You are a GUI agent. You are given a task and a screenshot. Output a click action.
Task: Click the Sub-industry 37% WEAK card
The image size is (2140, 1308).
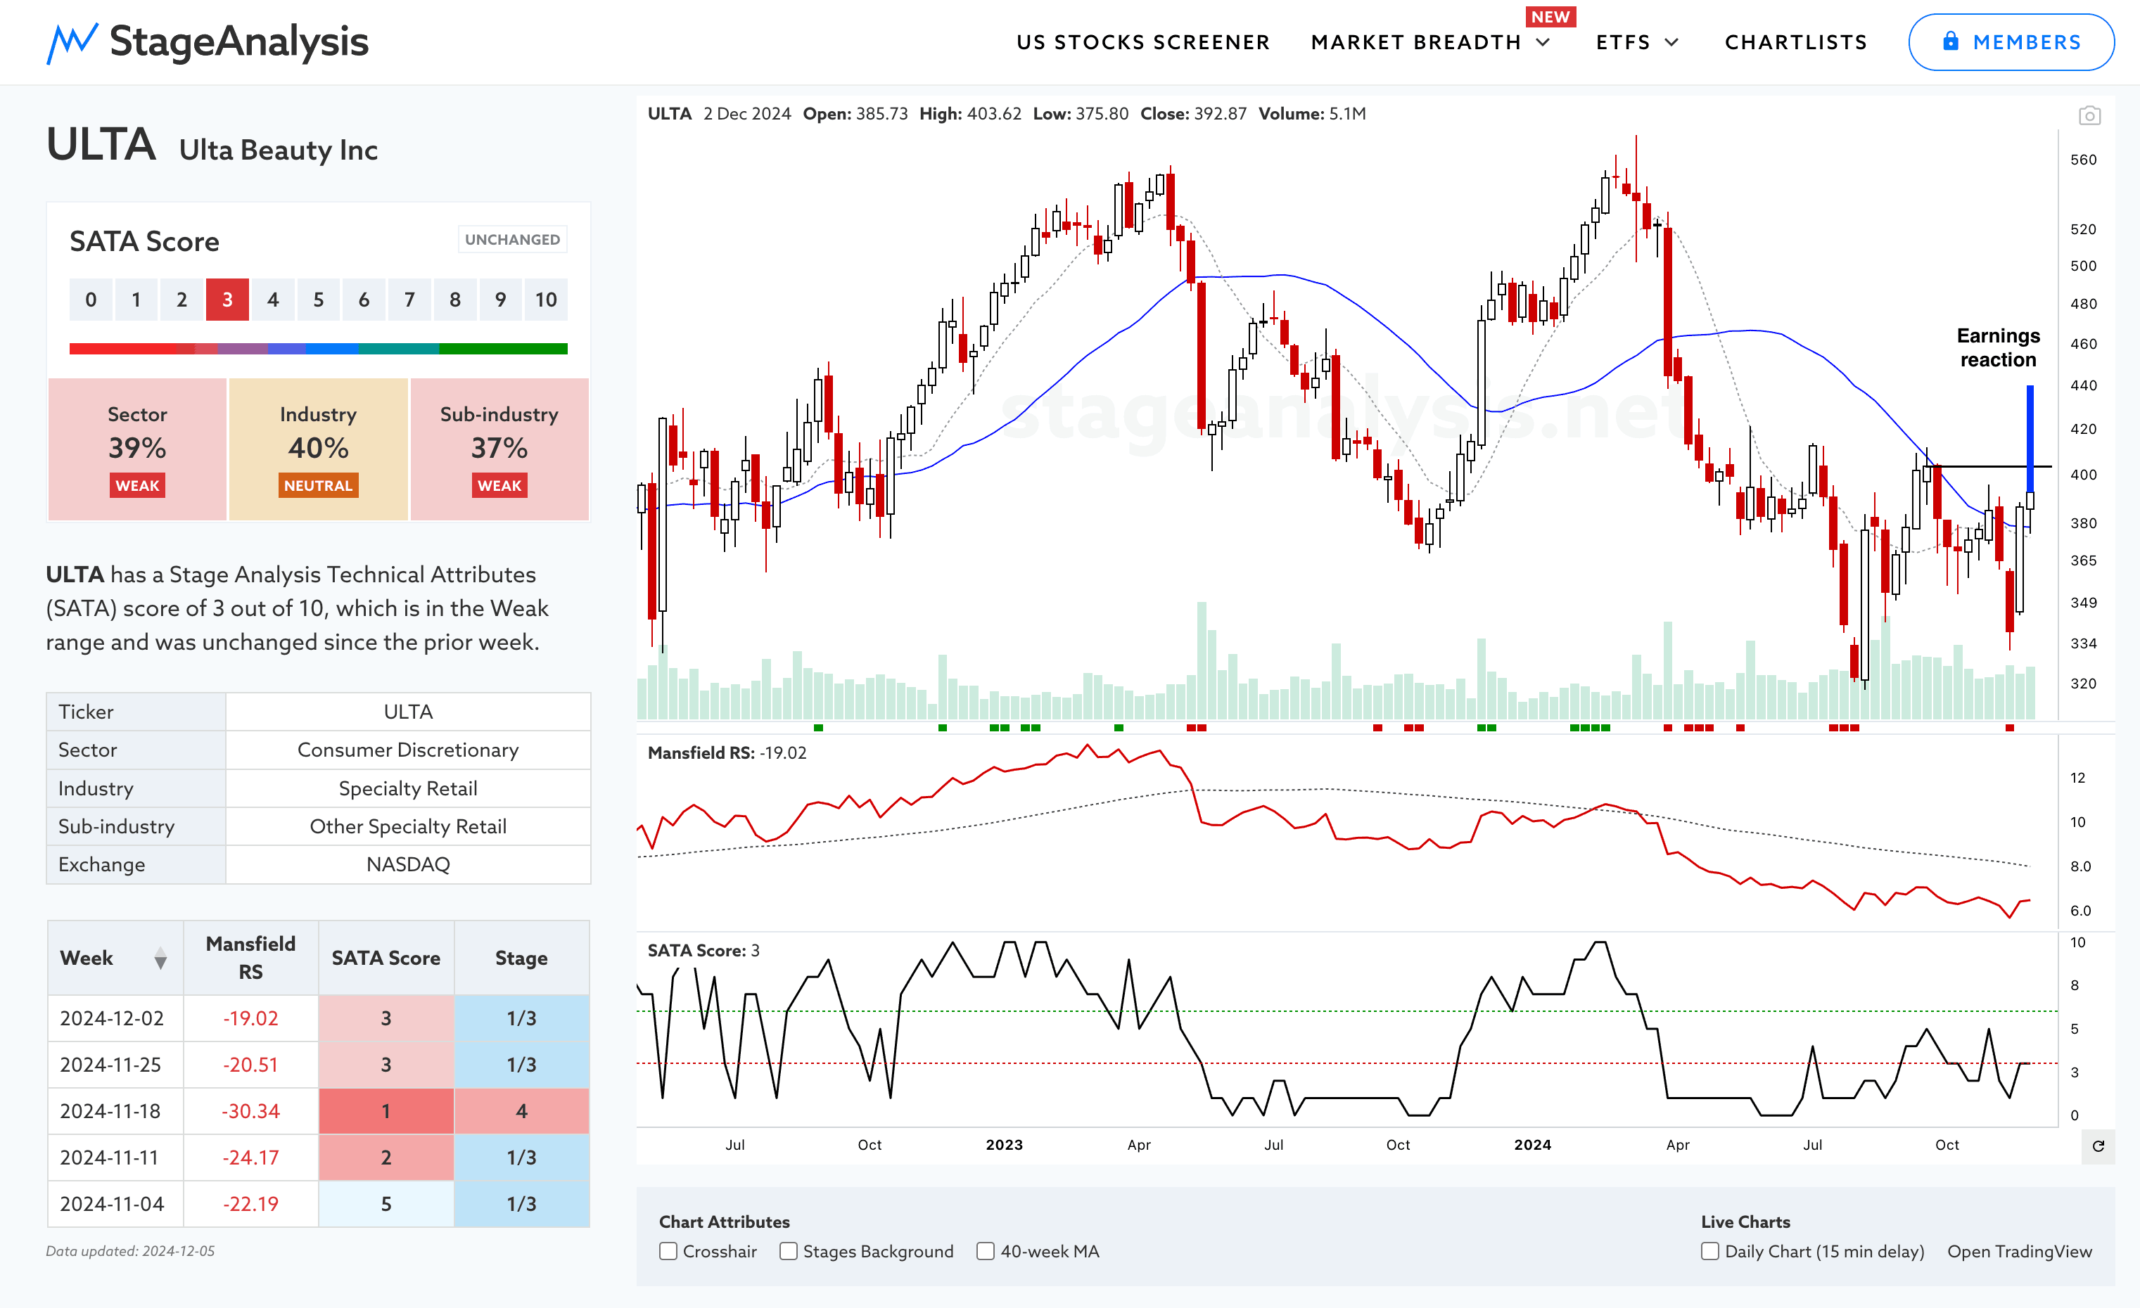point(499,449)
